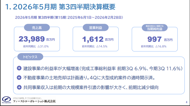Click the small tagline above the company name

click(28, 98)
